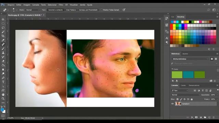Select the Elliptical Marquee tool
Image resolution: width=219 pixels, height=123 pixels.
3,24
